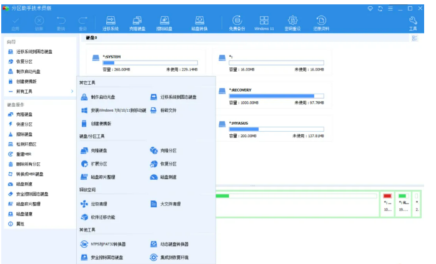Open the hamburger menu in the title bar
Image resolution: width=436 pixels, height=264 pixels.
[389, 9]
